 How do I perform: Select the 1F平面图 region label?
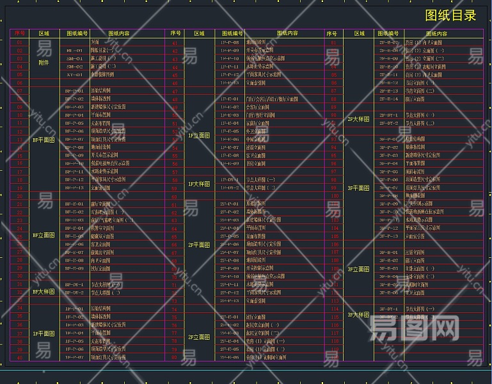[x=44, y=333]
